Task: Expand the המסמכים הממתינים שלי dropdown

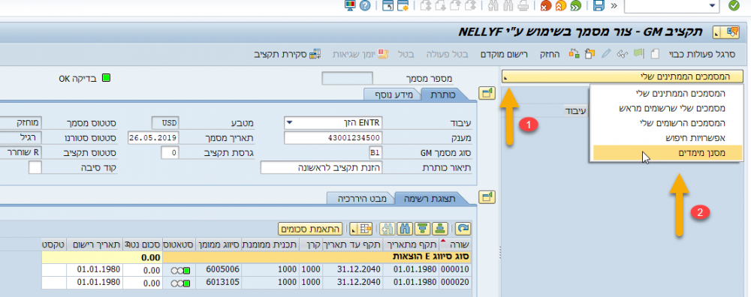Action: point(623,76)
